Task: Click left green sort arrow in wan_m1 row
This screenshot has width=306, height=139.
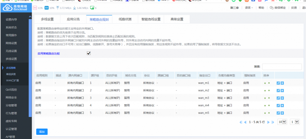Action: tap(265, 83)
